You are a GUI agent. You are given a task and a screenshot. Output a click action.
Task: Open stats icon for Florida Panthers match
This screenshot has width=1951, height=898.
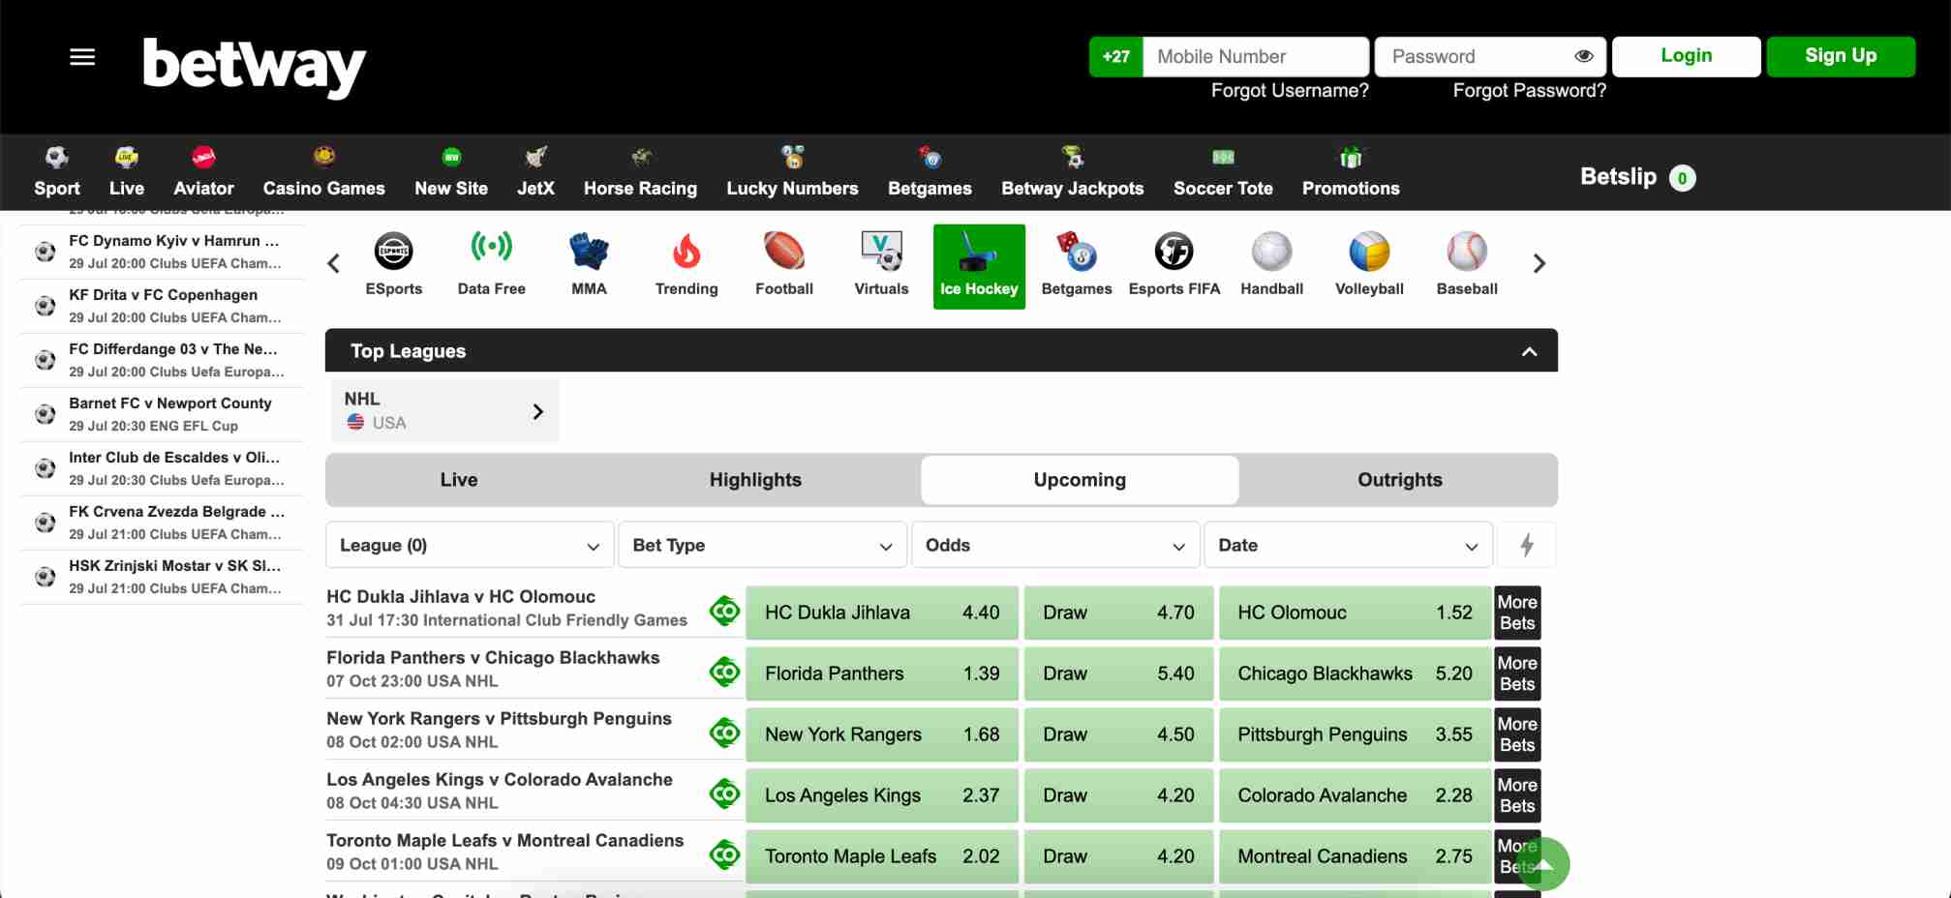[724, 672]
